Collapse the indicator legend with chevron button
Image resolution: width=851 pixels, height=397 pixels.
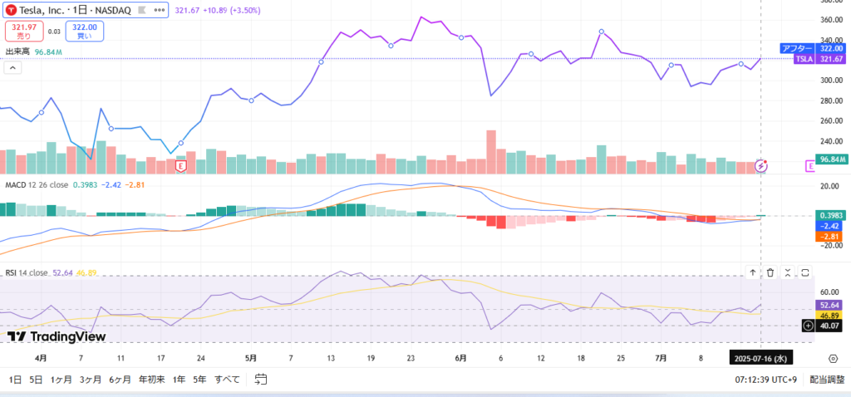point(13,68)
